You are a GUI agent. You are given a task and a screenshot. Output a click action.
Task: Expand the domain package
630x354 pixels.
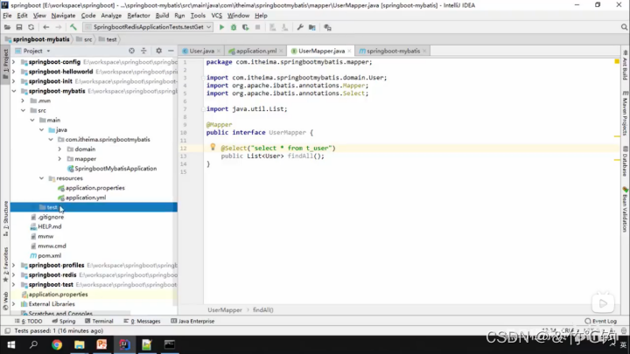click(x=59, y=149)
